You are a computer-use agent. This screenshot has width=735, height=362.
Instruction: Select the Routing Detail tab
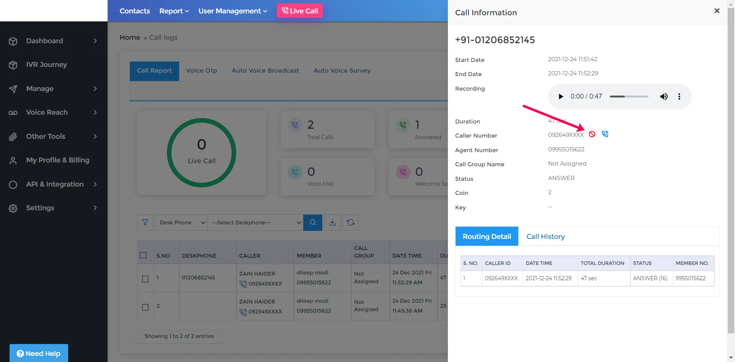487,237
